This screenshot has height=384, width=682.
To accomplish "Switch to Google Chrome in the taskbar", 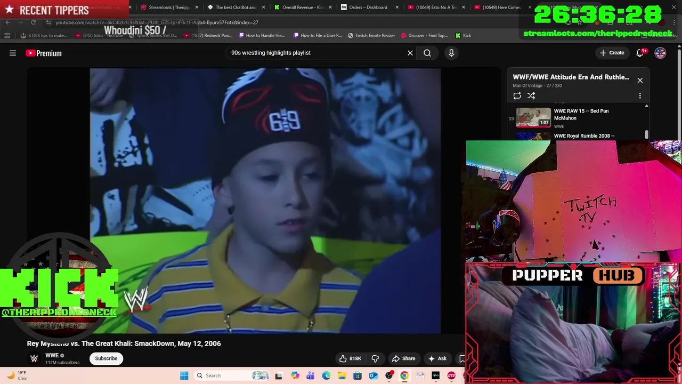I will [404, 375].
